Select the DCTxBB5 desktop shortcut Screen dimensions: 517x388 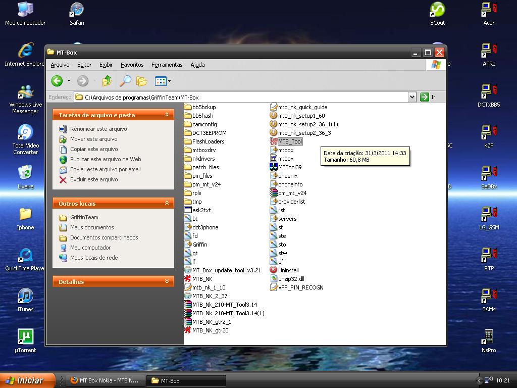tap(489, 96)
